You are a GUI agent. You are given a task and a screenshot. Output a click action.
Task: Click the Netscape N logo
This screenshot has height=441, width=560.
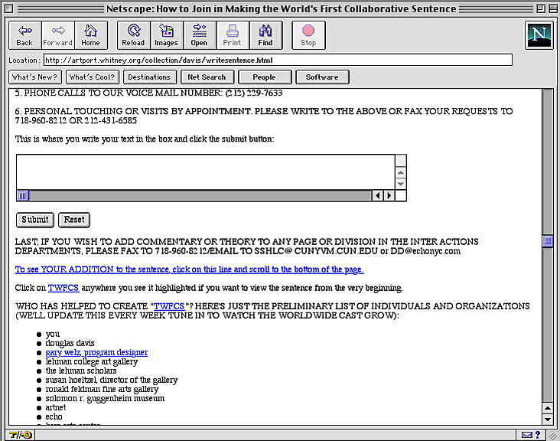click(539, 35)
